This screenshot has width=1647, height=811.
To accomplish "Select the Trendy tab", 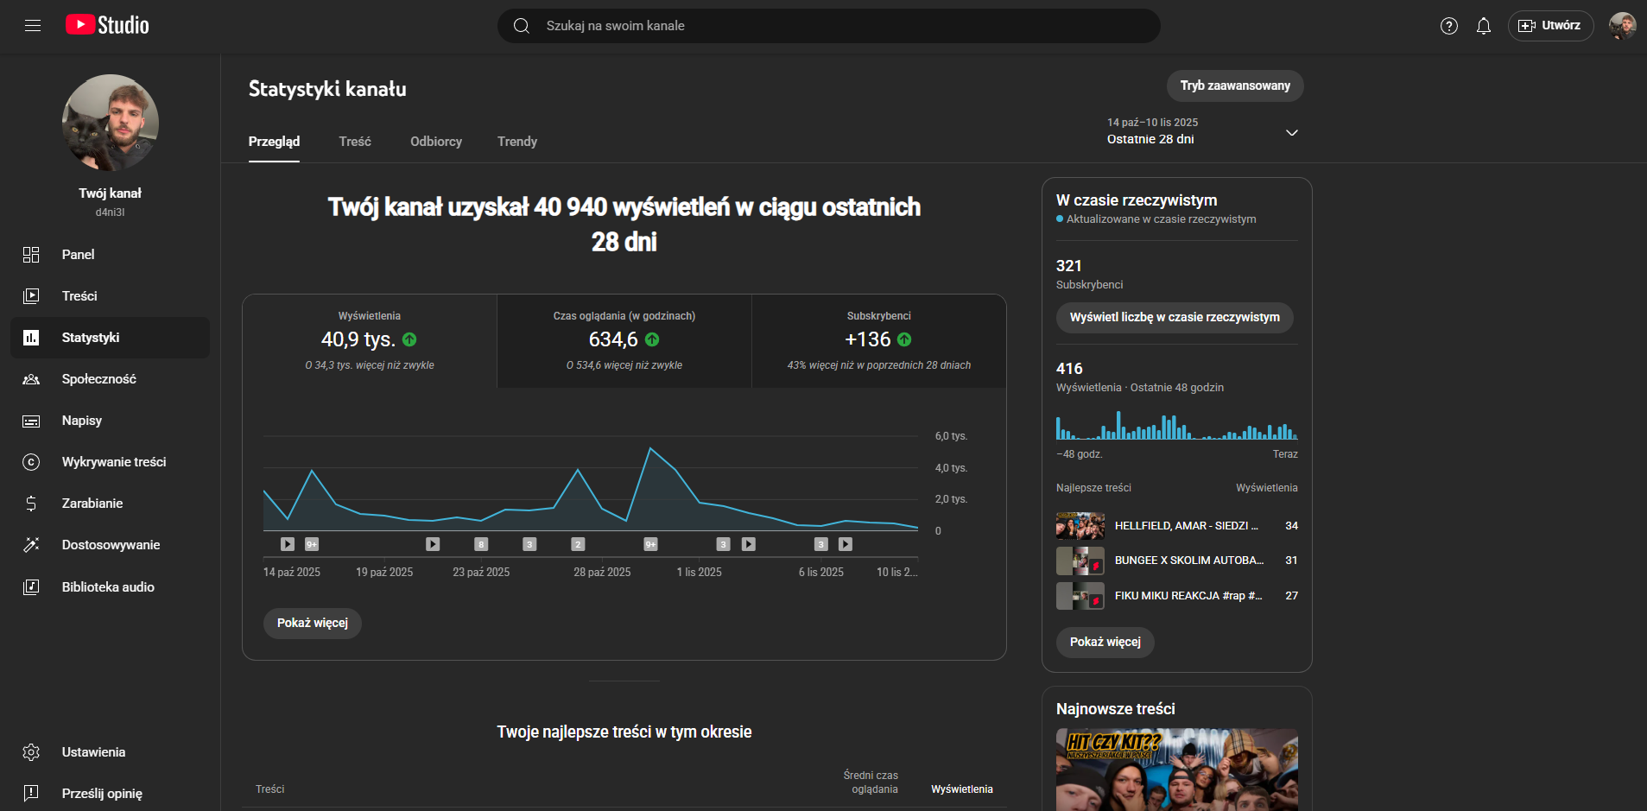I will coord(516,142).
